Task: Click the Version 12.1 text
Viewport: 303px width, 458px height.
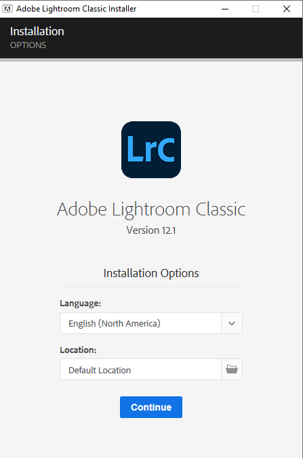Action: point(151,230)
